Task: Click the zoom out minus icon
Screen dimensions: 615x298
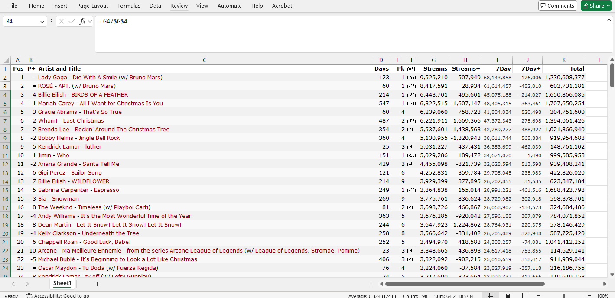Action: (539, 296)
